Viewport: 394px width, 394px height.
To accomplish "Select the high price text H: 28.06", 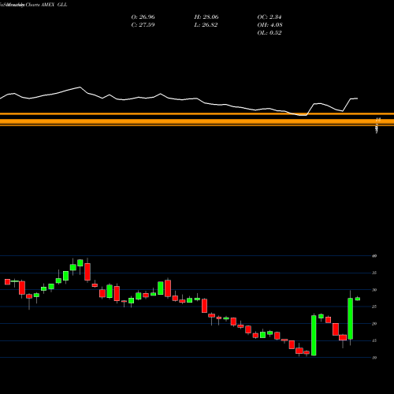I will (x=206, y=17).
